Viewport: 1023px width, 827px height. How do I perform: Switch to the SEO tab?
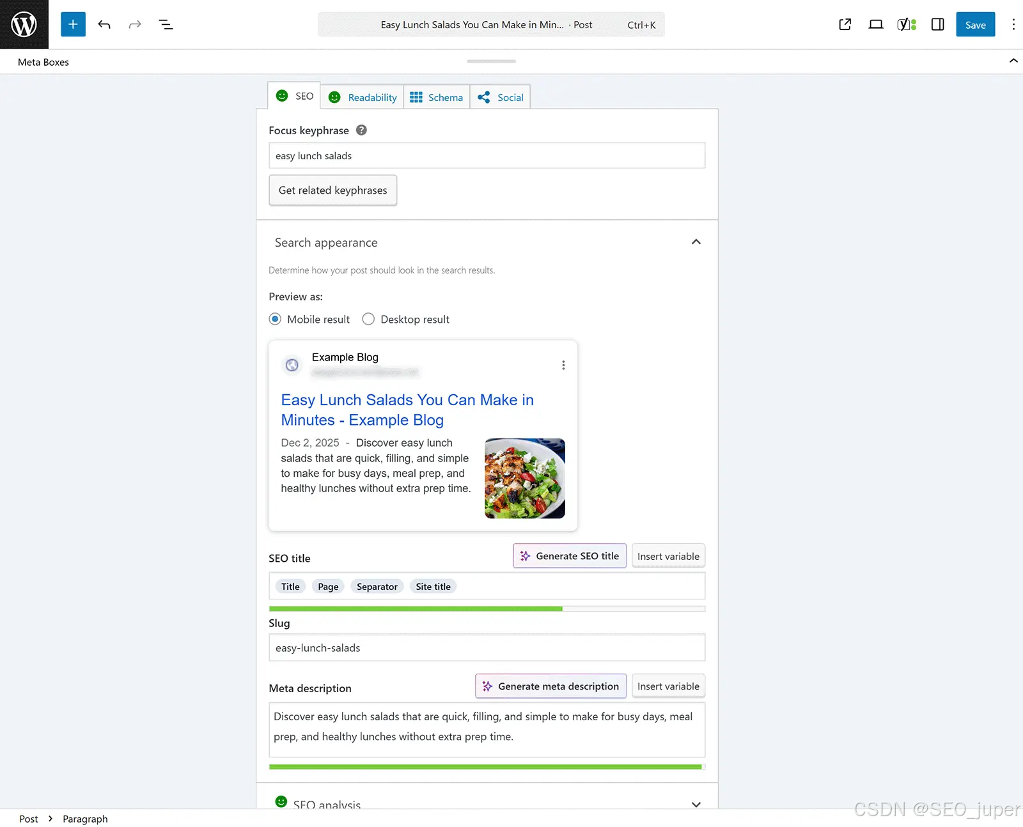tap(294, 96)
